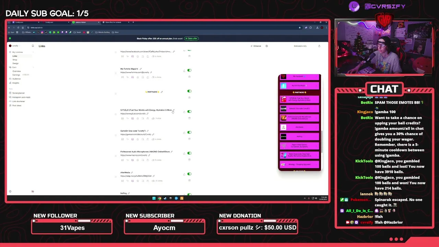Click star highlight icon in G FUEL row
Image resolution: width=439 pixels, height=247 pixels.
[138, 118]
